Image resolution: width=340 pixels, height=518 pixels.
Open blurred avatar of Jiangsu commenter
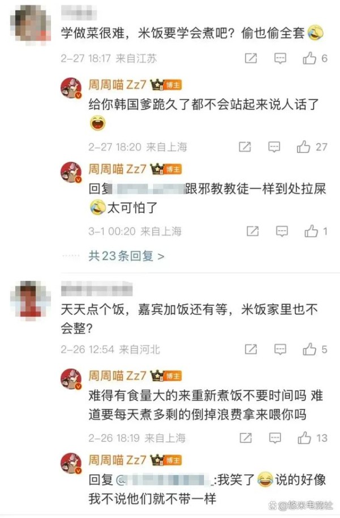tap(31, 25)
